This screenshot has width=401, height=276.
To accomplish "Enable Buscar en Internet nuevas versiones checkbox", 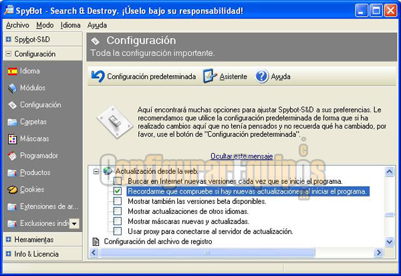I will 118,181.
